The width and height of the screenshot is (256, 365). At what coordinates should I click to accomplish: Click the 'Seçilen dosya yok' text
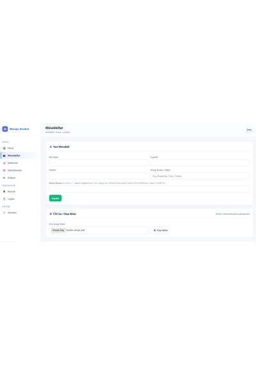(76, 231)
